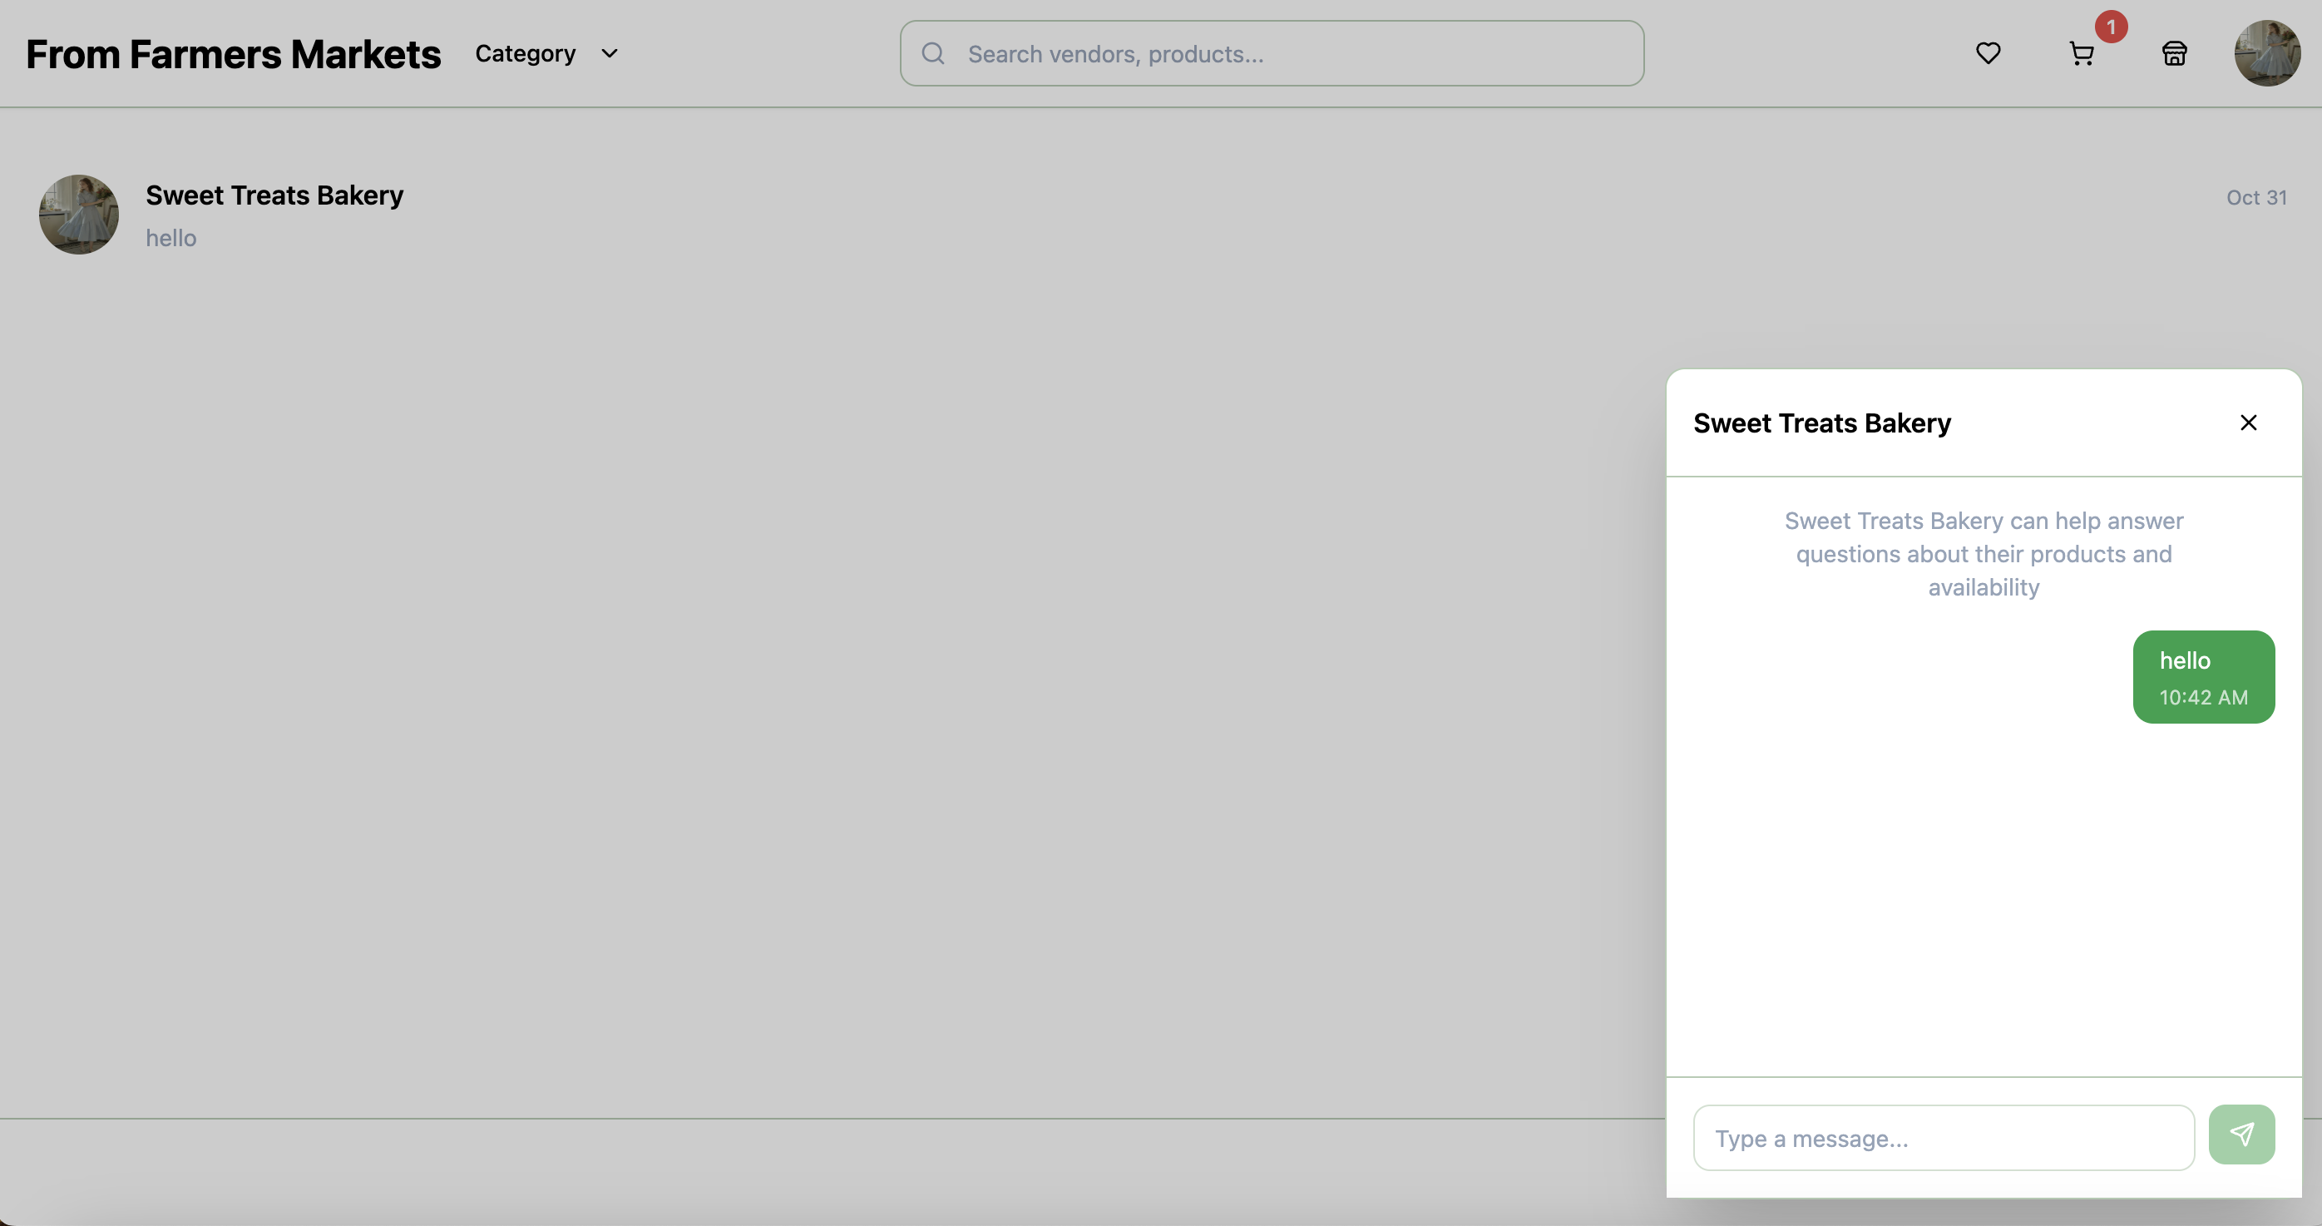This screenshot has height=1226, width=2322.
Task: Focus the Search vendors, products field
Action: (x=1289, y=54)
